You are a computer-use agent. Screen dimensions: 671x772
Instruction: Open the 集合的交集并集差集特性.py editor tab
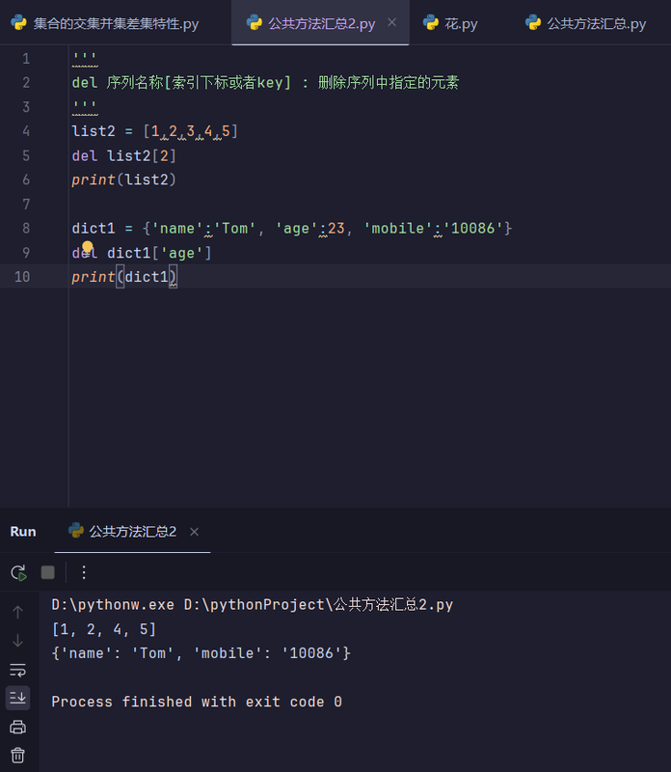pos(105,23)
